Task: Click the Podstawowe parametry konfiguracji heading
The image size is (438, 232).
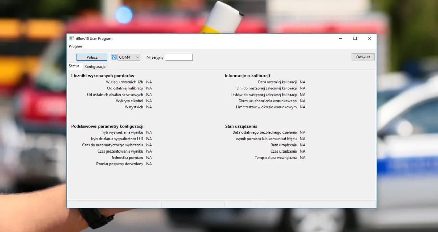Action: click(x=107, y=126)
